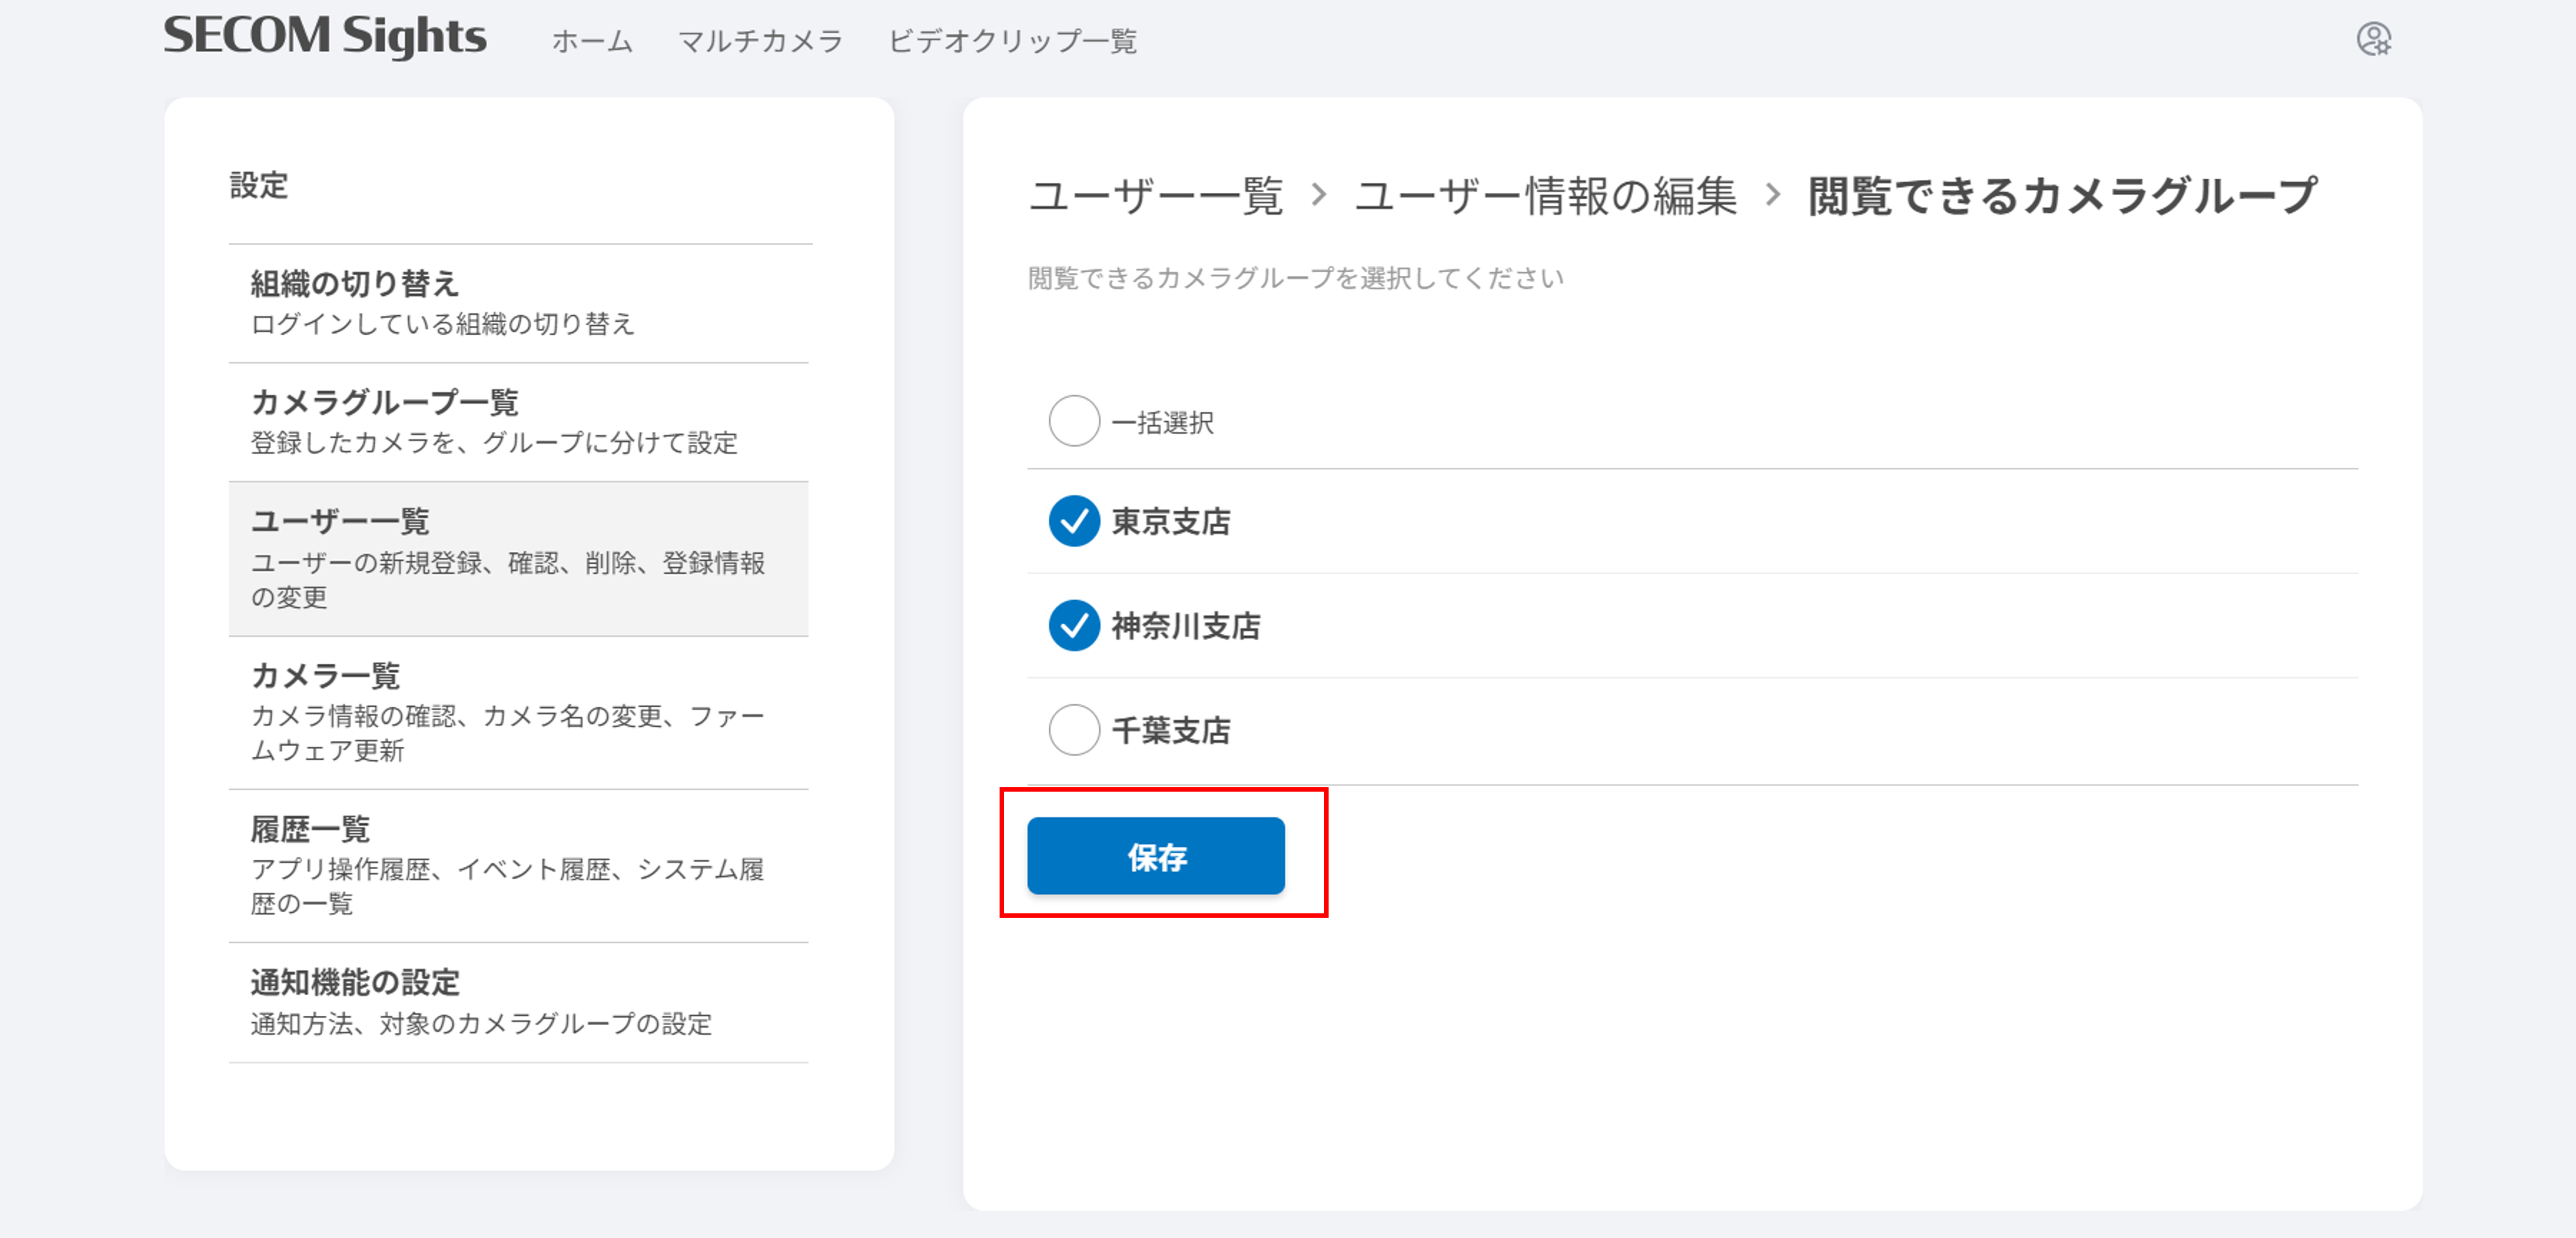Screen dimensions: 2576x1238
Task: Select 組織の切り替え in settings menu
Action: point(518,303)
